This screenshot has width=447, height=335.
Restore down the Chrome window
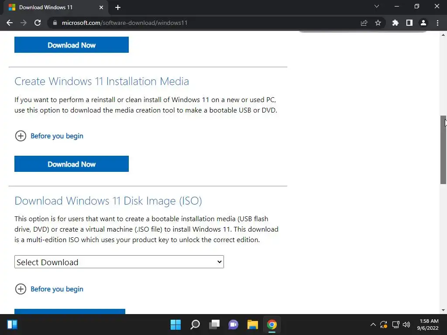tap(417, 6)
